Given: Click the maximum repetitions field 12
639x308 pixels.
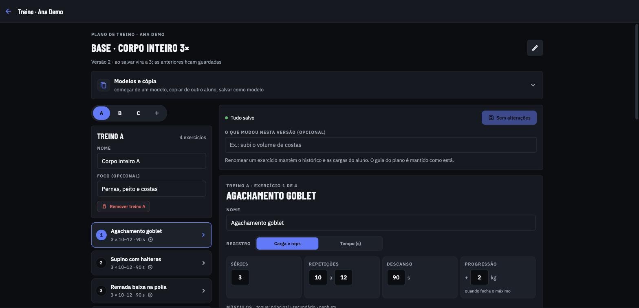Looking at the screenshot, I should click(x=344, y=277).
